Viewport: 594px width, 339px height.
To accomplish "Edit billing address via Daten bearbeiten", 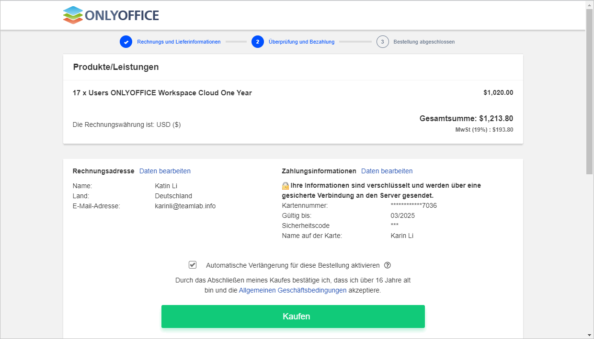I will pos(165,171).
